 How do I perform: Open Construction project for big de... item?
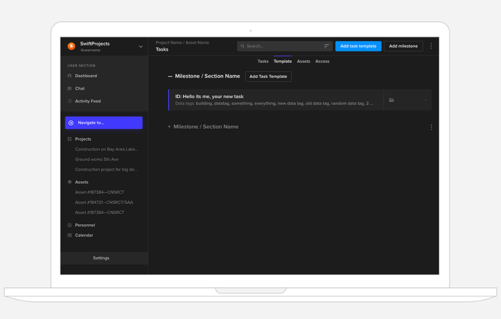coord(106,170)
